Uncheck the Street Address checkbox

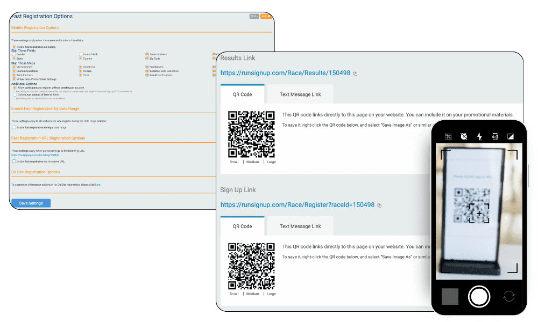(147, 54)
